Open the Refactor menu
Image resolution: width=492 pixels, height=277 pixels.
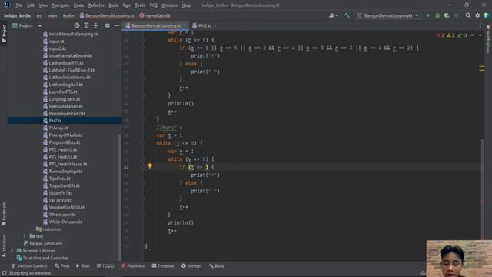coord(96,5)
